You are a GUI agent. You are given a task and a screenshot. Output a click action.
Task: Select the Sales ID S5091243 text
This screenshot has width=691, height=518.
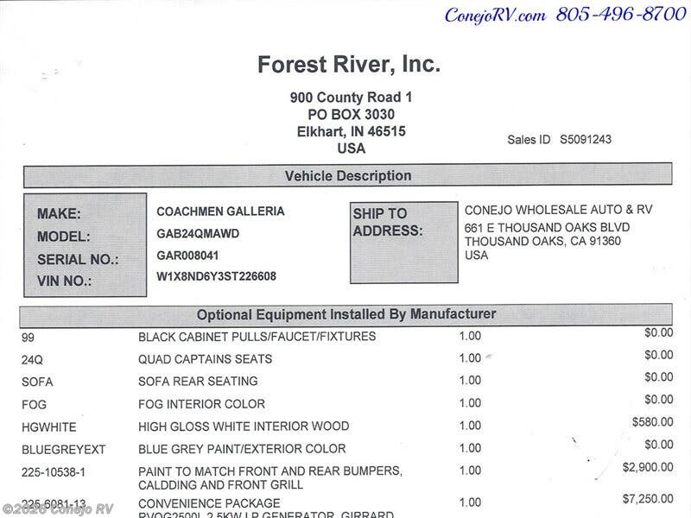point(560,139)
